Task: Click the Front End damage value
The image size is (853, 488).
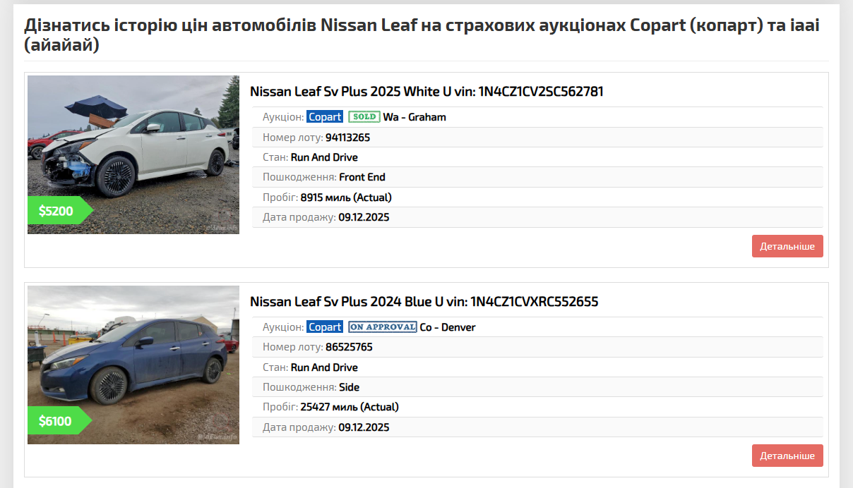Action: [x=362, y=177]
